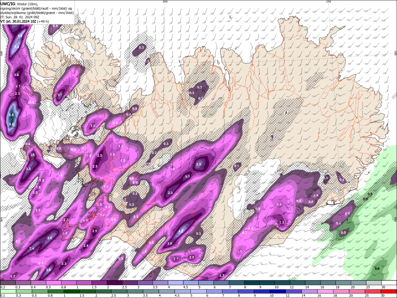
Task: Click the deep blue swatch between 10 and 12, lower legend
Action: (x=278, y=291)
